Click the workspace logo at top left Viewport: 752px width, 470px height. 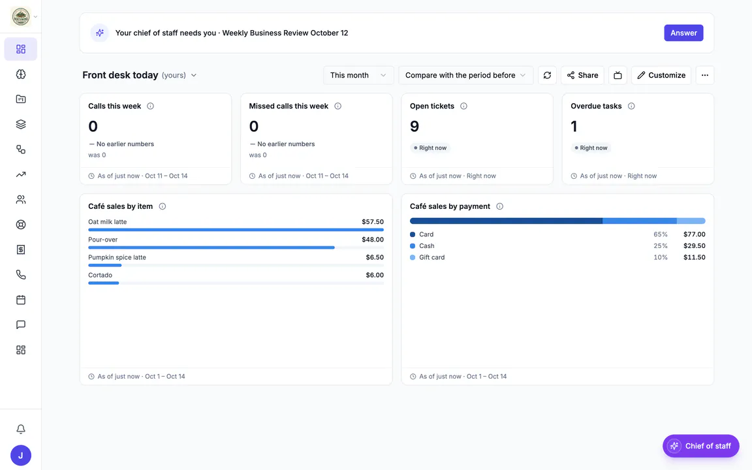tap(21, 17)
